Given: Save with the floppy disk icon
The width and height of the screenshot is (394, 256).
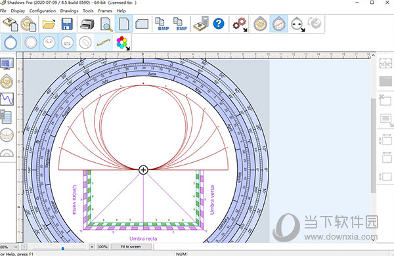Looking at the screenshot, I should point(67,24).
